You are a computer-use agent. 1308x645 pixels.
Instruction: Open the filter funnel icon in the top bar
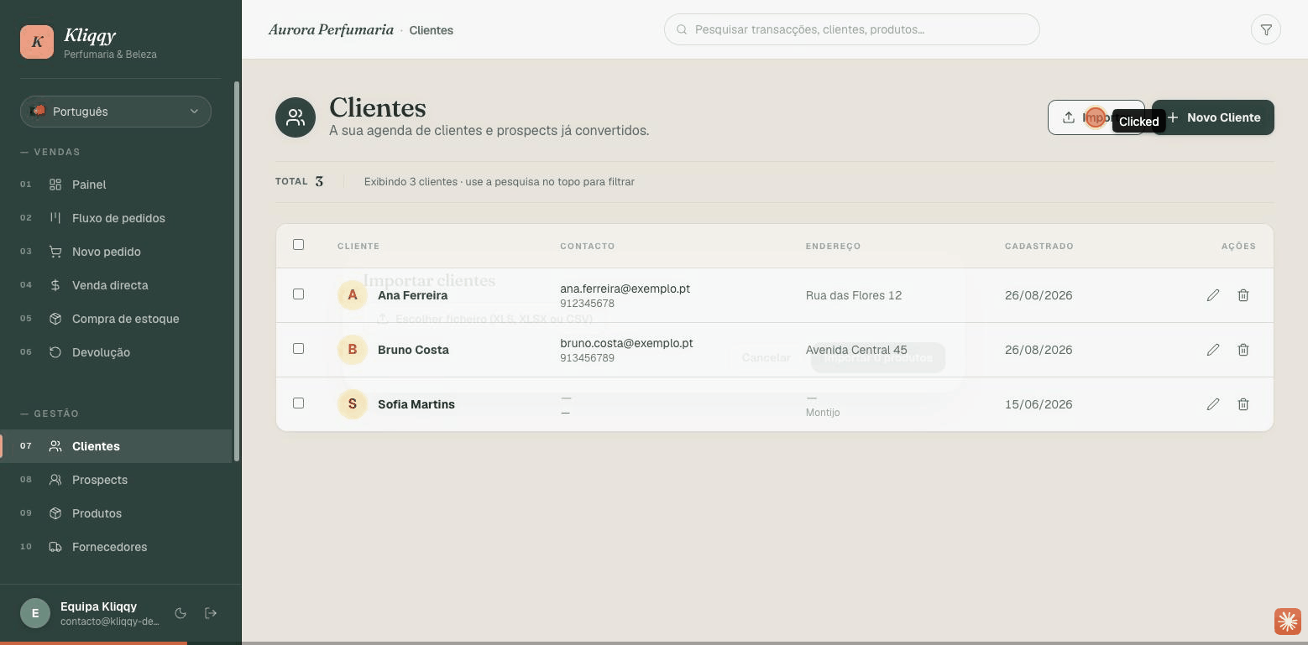[1266, 29]
